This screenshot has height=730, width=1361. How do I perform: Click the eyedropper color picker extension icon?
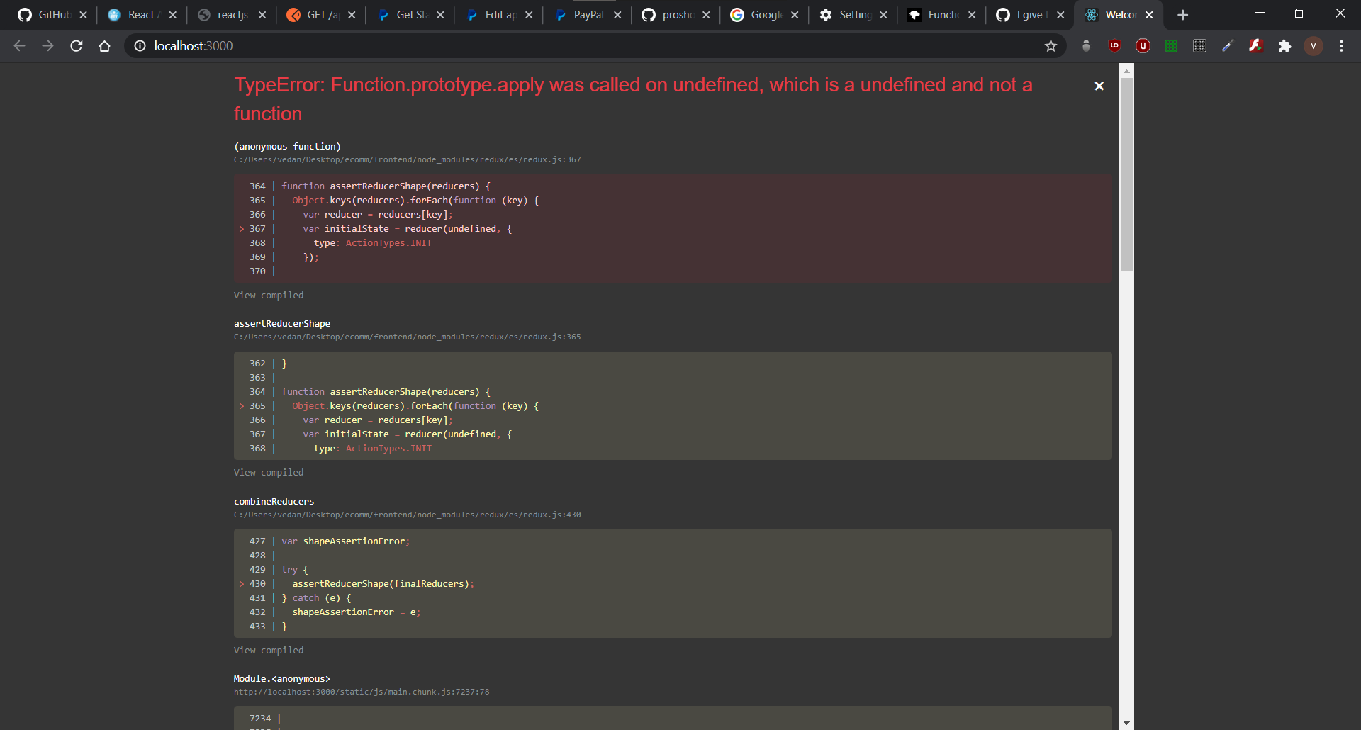(x=1228, y=45)
